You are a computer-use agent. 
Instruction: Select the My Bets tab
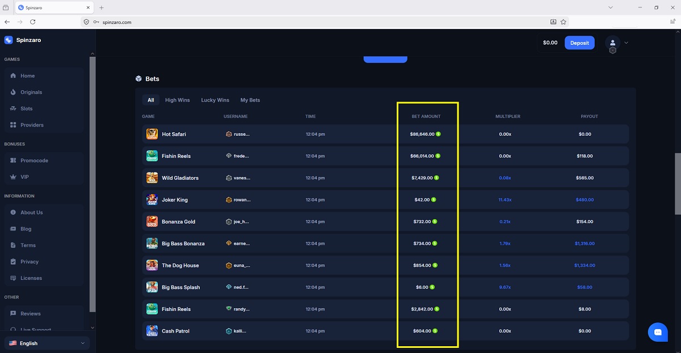tap(250, 100)
